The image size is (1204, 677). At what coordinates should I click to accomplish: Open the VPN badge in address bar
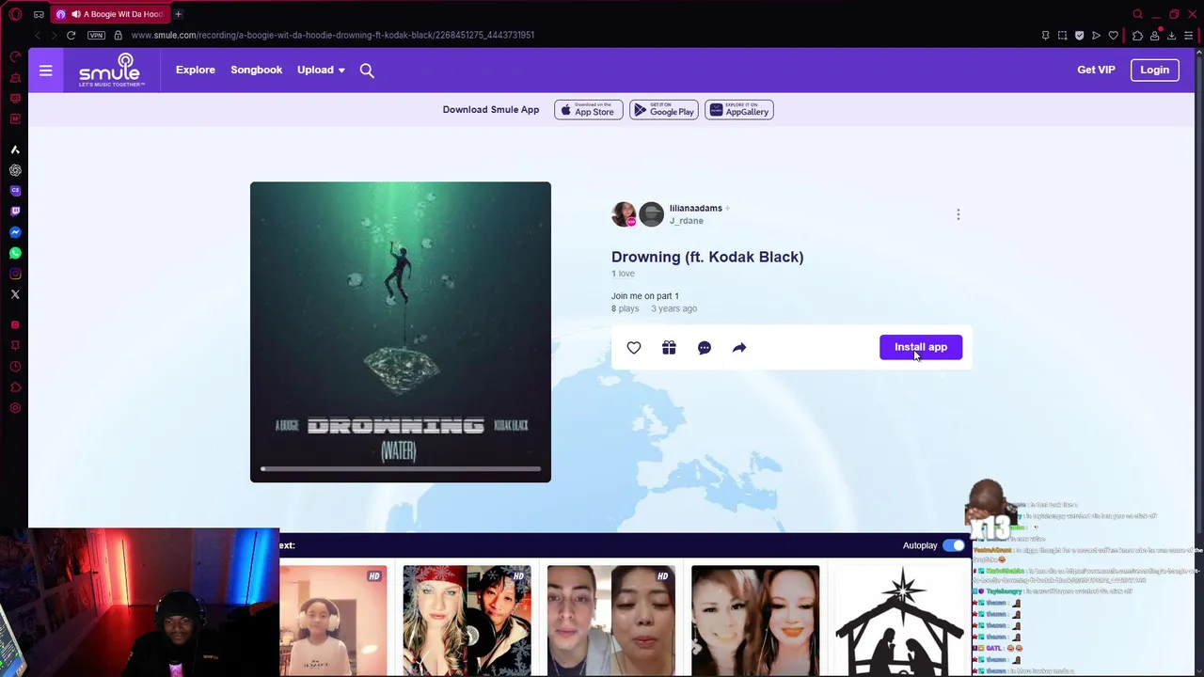(x=96, y=35)
